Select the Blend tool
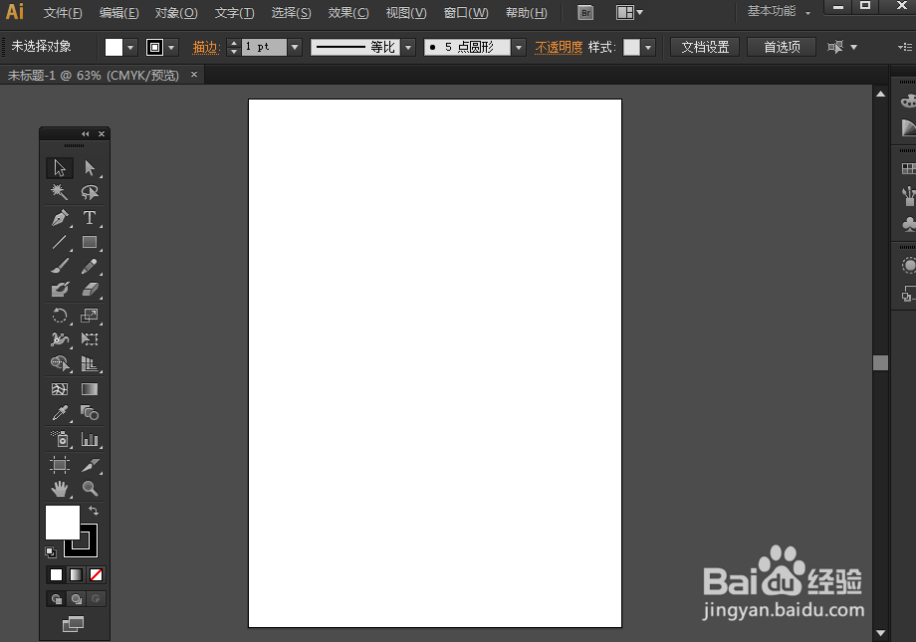This screenshot has width=916, height=642. pos(90,413)
